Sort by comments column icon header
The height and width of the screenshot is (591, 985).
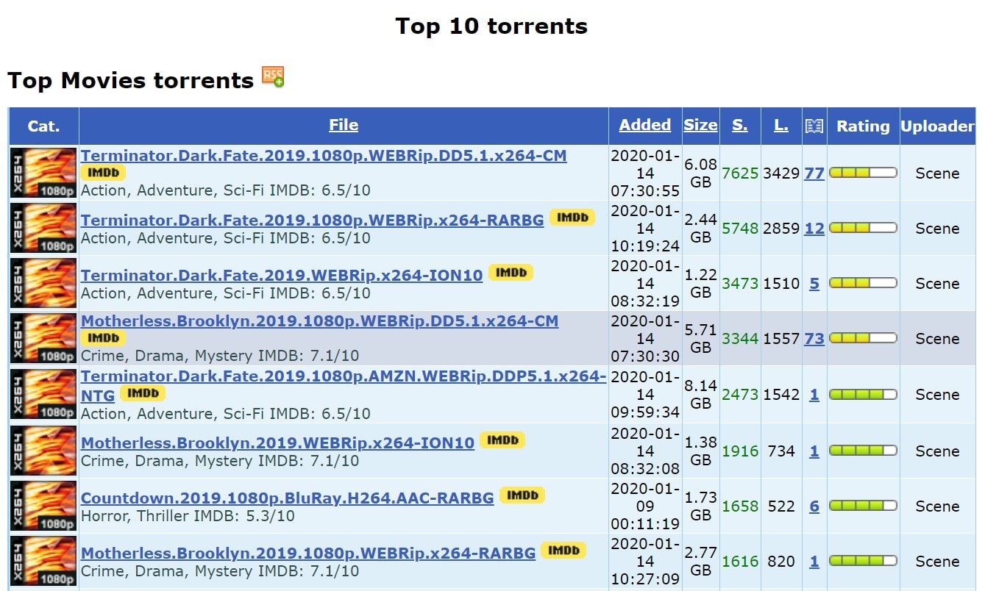(814, 126)
